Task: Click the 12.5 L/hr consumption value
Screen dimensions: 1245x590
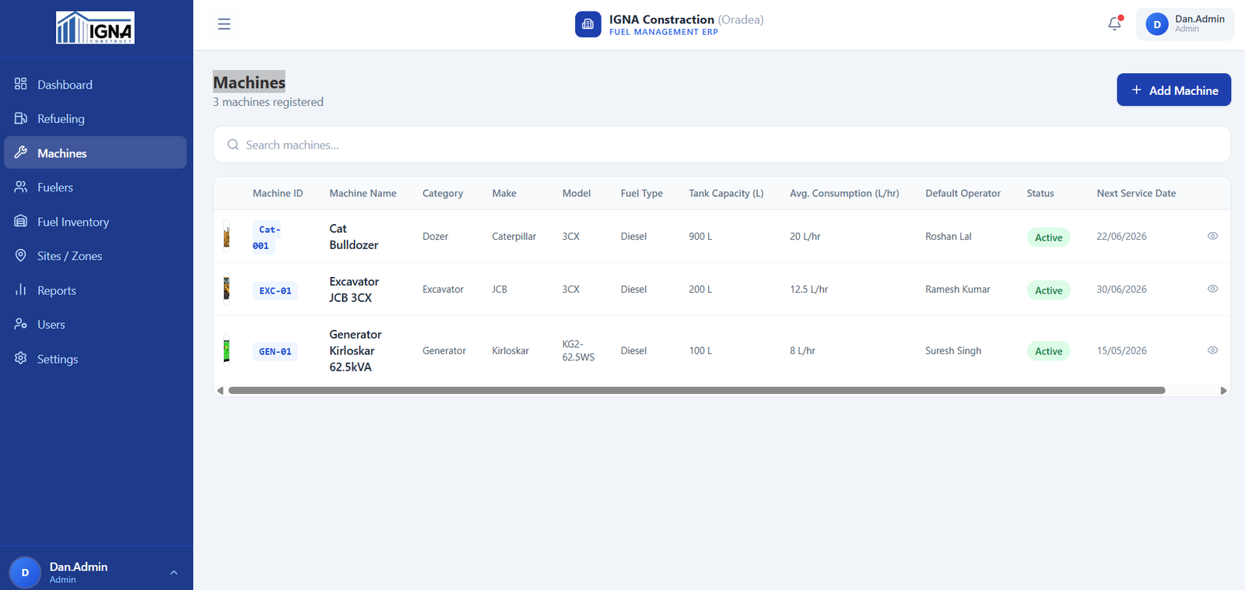Action: pos(808,289)
